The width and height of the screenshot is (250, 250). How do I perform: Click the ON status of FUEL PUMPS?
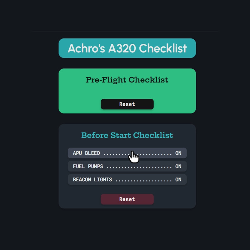point(178,166)
